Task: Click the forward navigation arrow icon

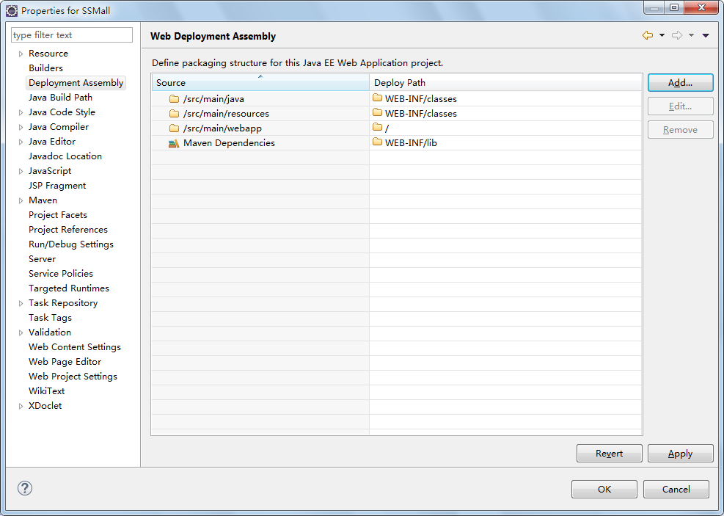Action: (x=677, y=35)
